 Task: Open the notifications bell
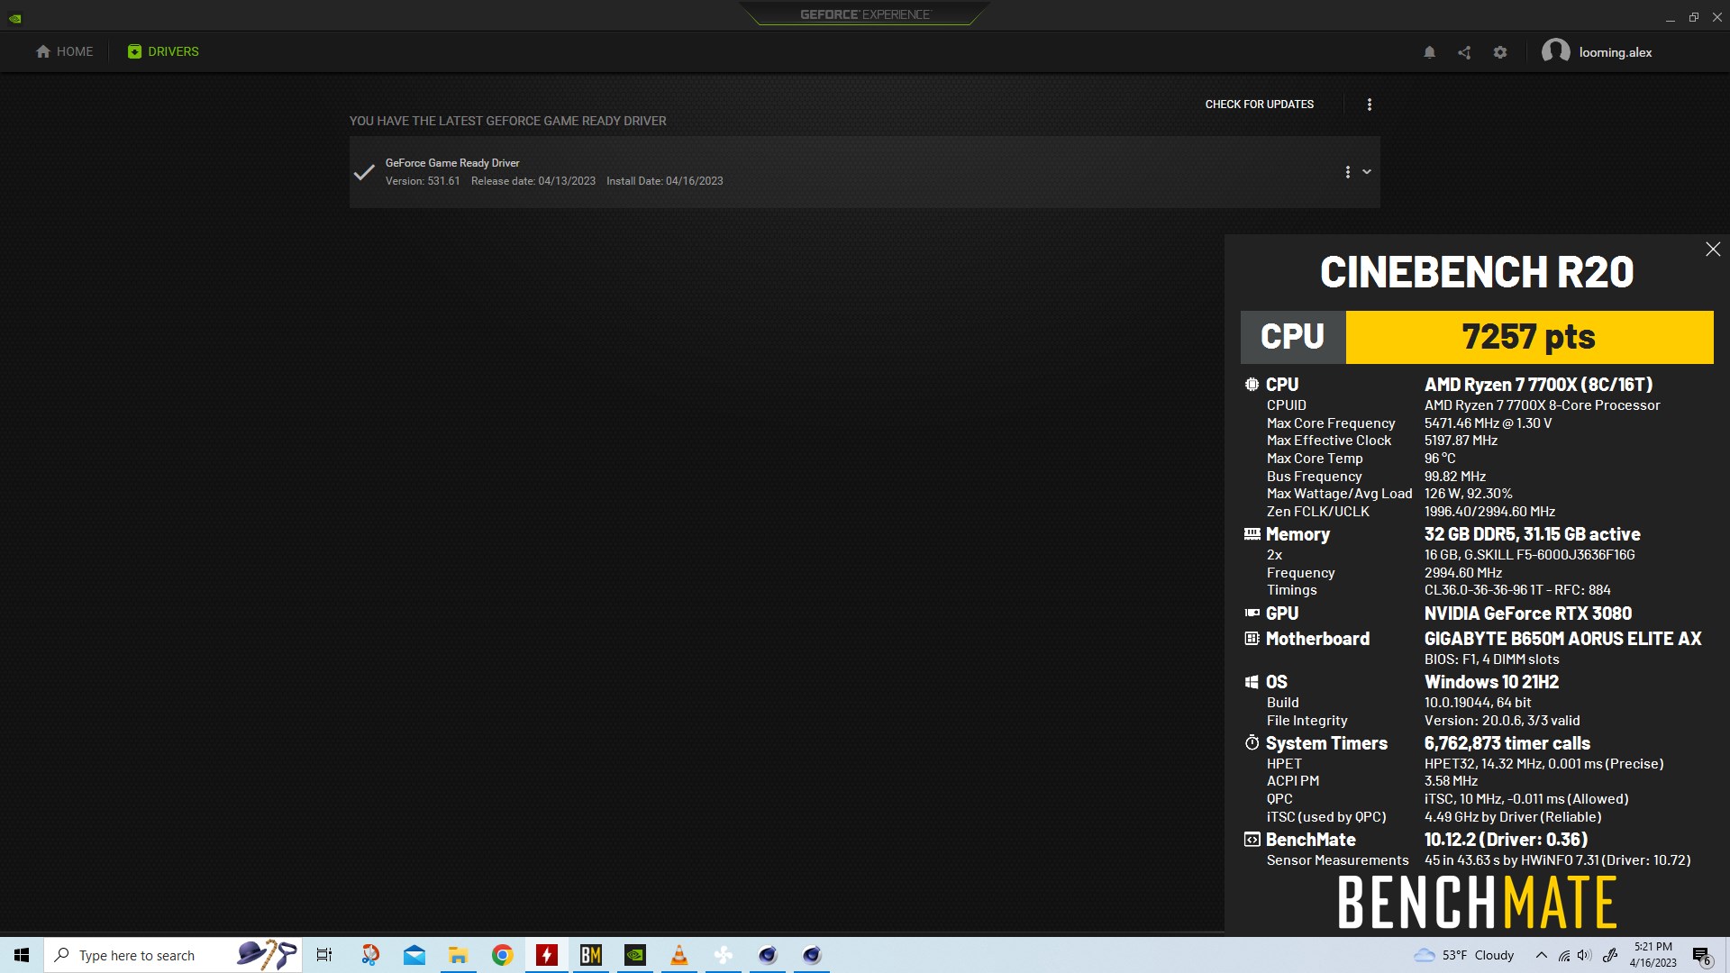[x=1429, y=52]
